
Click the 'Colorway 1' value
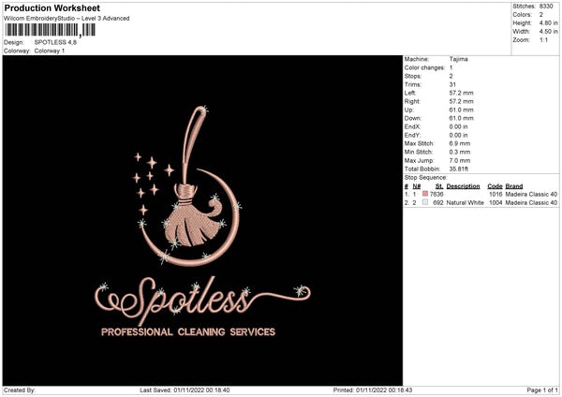(50, 51)
